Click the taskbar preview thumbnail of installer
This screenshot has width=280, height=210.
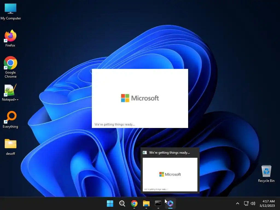(170, 174)
